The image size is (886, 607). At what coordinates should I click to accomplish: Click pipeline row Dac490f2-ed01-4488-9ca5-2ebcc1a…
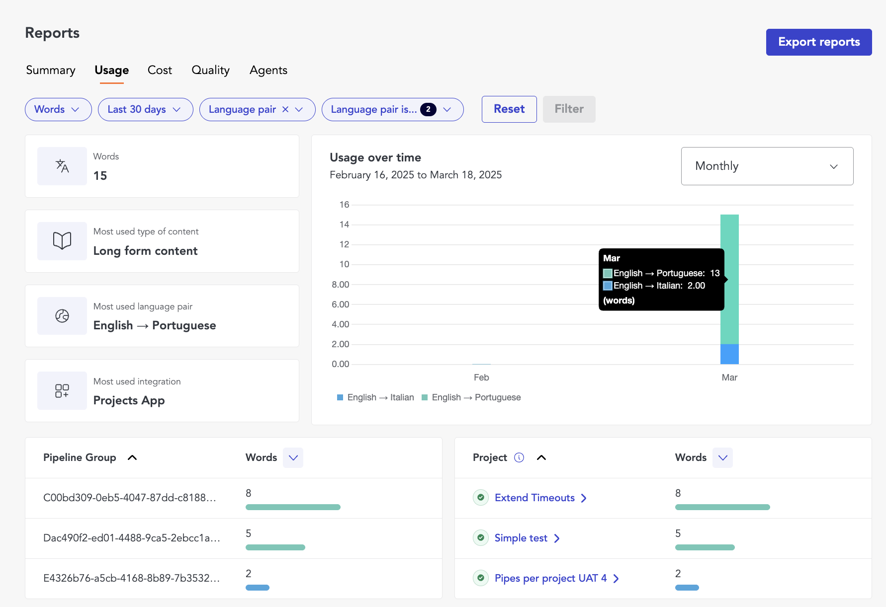click(234, 538)
